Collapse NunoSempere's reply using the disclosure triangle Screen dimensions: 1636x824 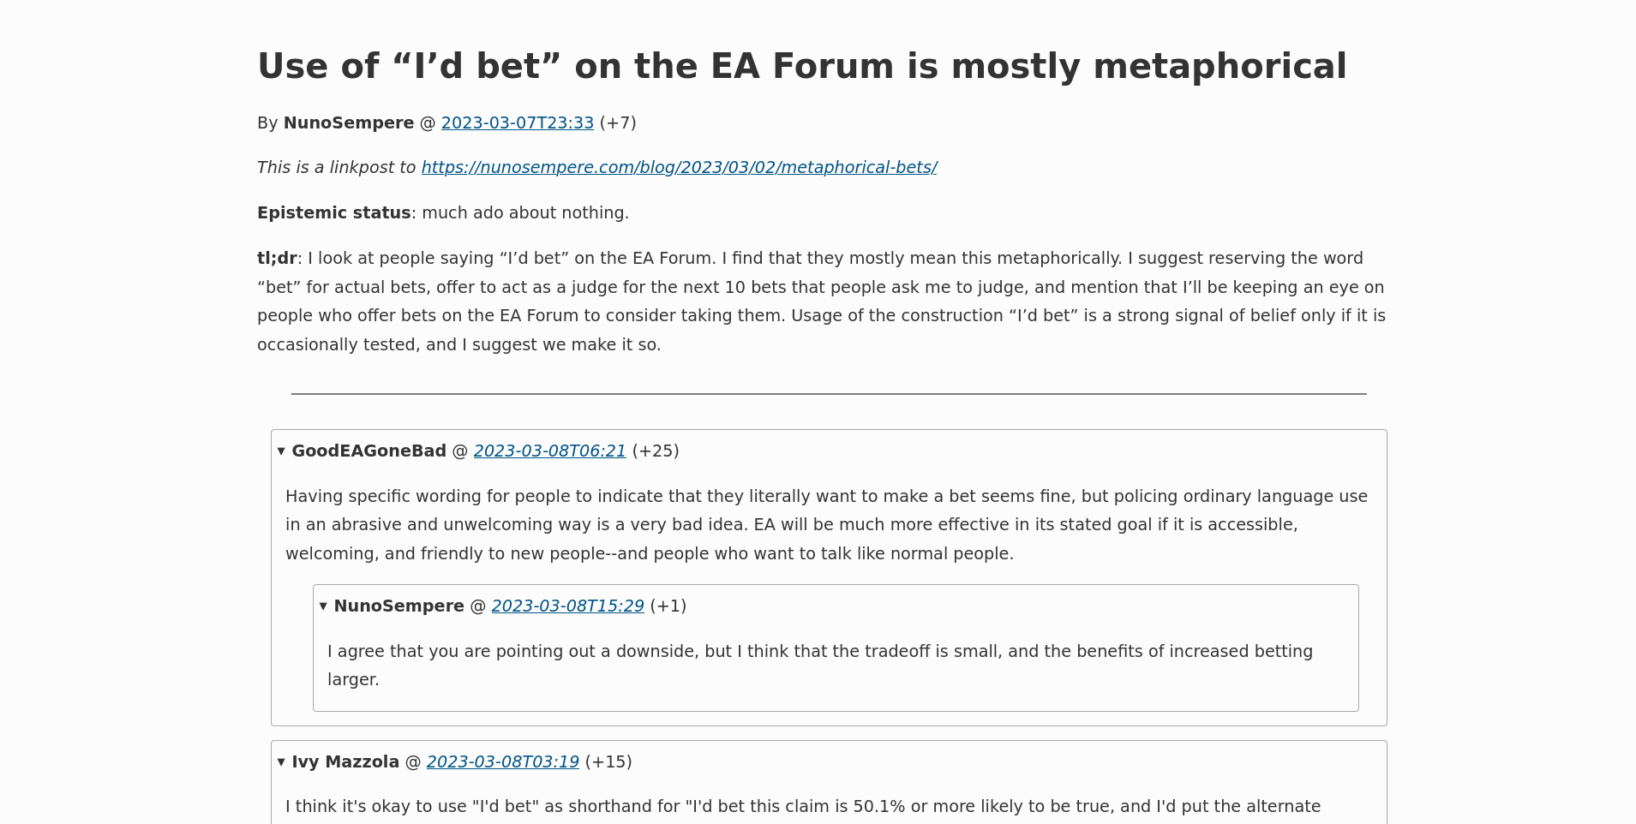coord(323,606)
